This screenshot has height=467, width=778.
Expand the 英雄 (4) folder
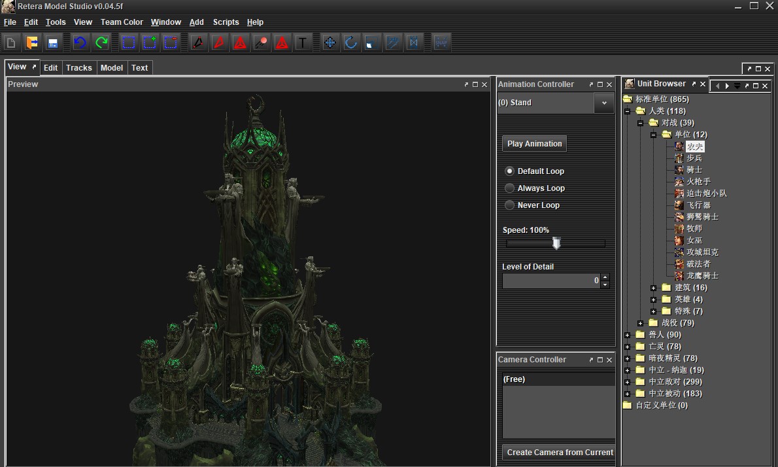coord(654,300)
